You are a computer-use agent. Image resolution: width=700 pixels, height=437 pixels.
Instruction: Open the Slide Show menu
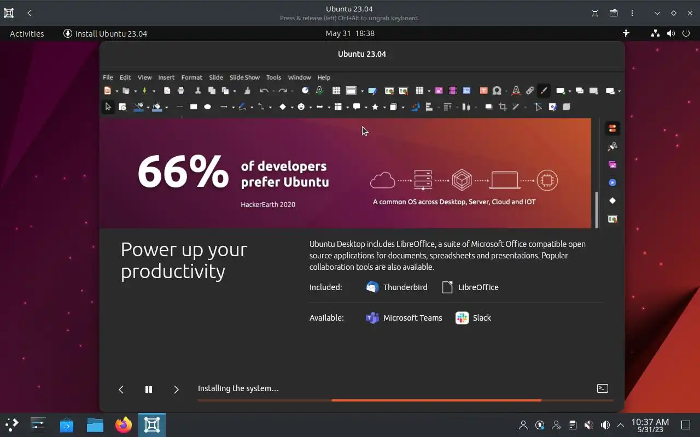tap(244, 78)
